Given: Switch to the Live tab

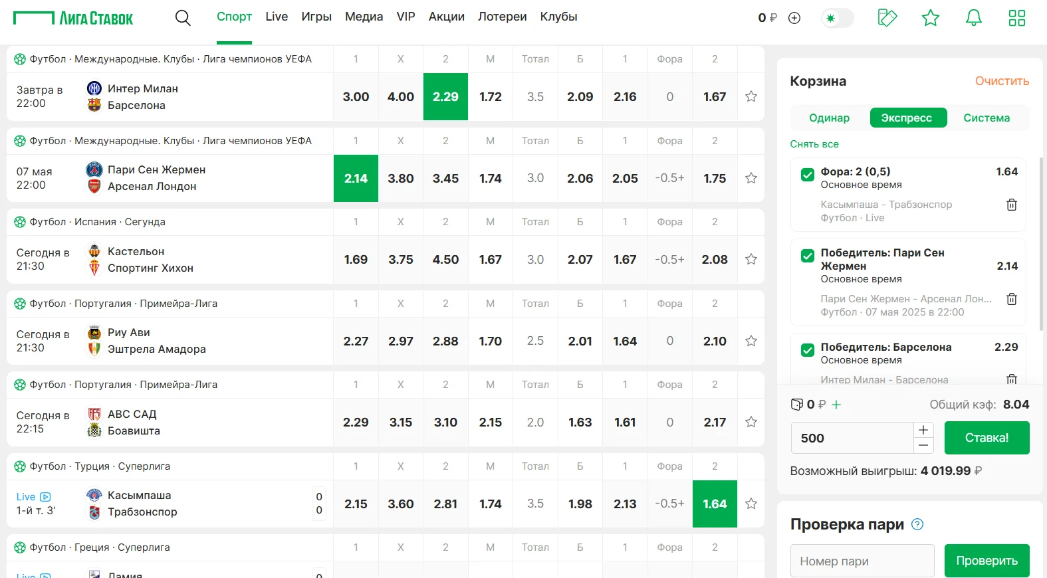Looking at the screenshot, I should (x=277, y=17).
